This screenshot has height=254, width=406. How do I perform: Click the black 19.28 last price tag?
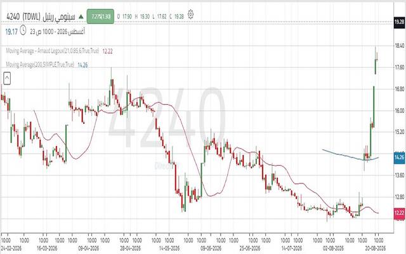click(399, 22)
